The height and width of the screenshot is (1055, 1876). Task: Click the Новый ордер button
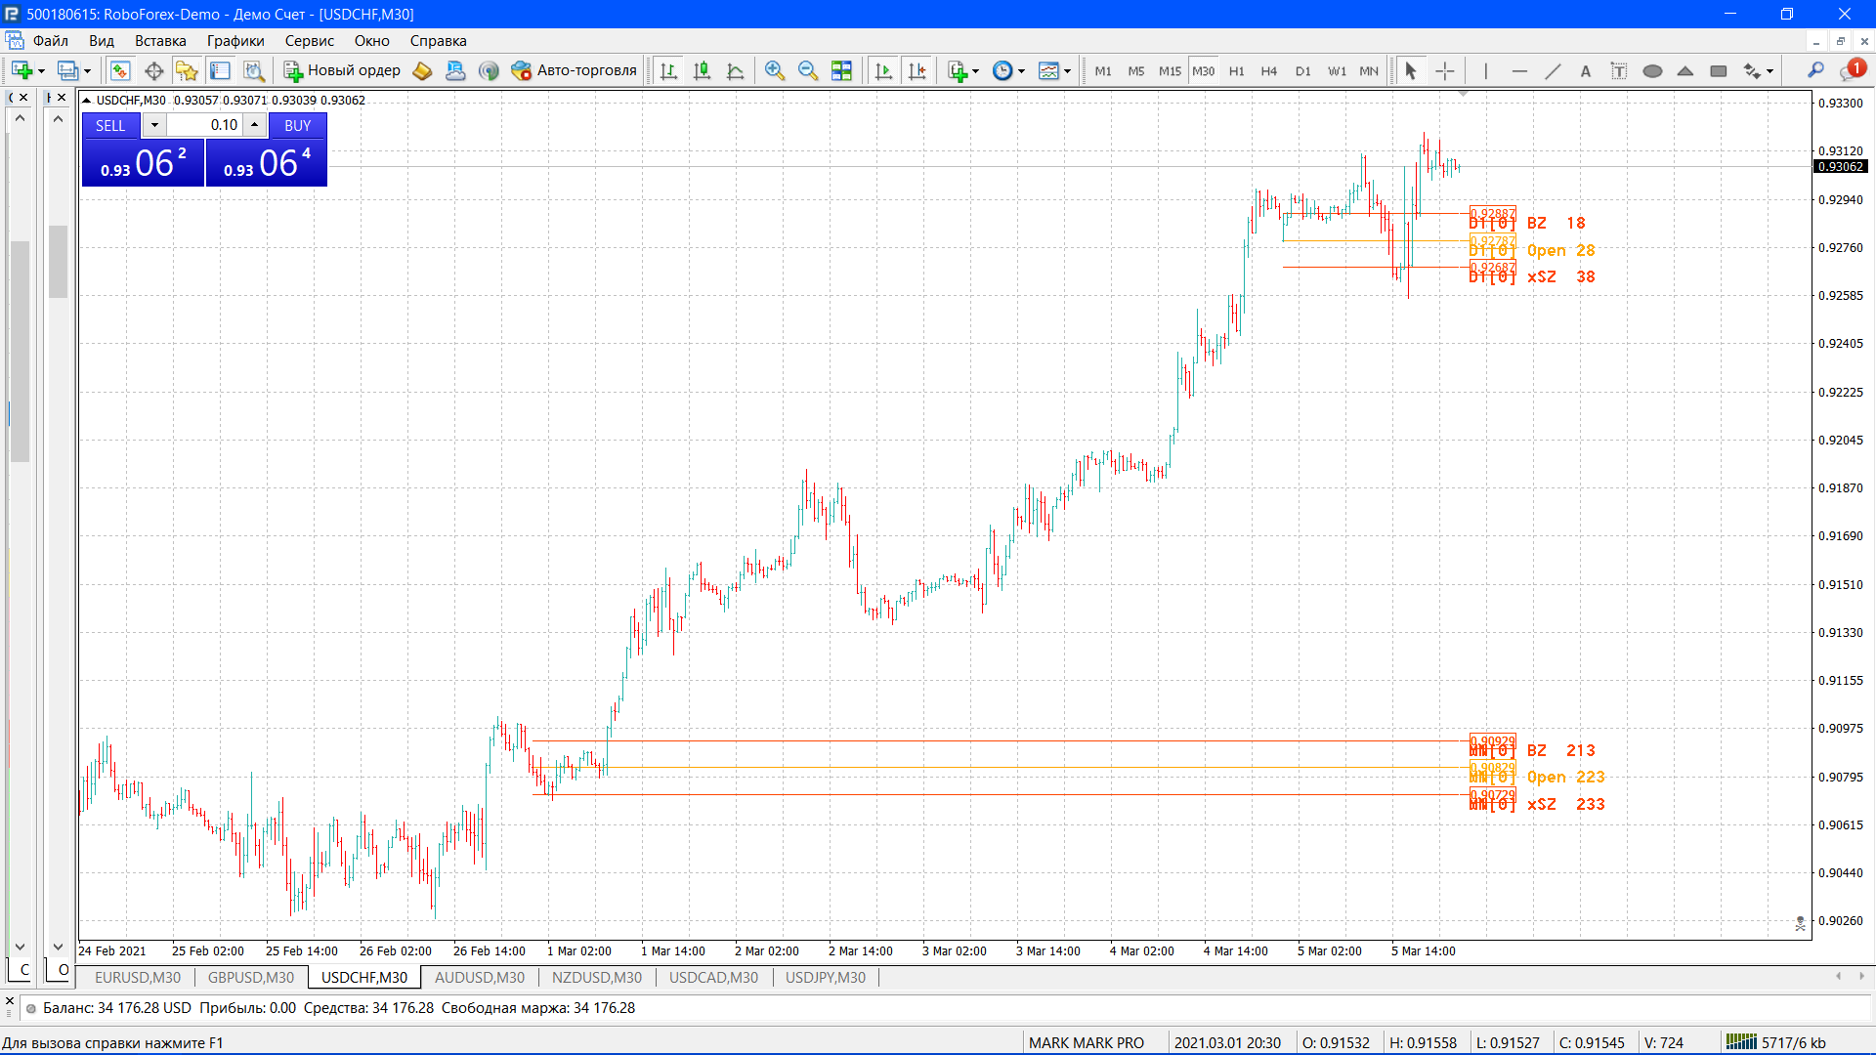coord(342,70)
